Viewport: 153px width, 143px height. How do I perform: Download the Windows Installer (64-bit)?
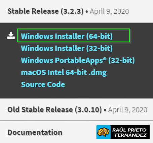click(x=67, y=36)
